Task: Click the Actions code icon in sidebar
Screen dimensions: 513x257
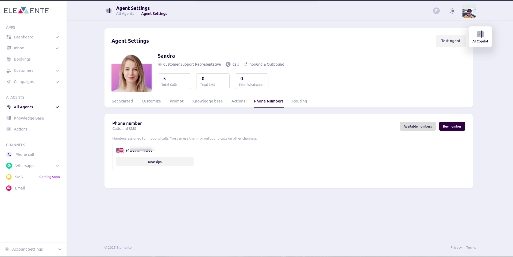Action: (9, 129)
